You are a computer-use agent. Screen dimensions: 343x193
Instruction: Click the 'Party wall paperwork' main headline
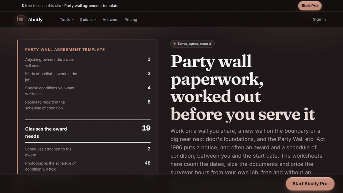[x=243, y=88]
